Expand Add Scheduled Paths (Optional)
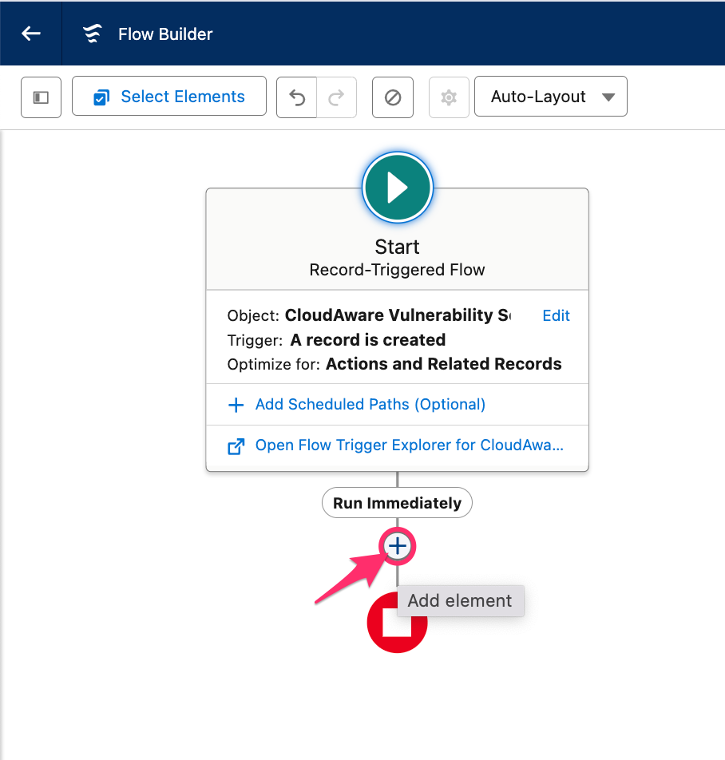Viewport: 725px width, 760px height. click(370, 405)
